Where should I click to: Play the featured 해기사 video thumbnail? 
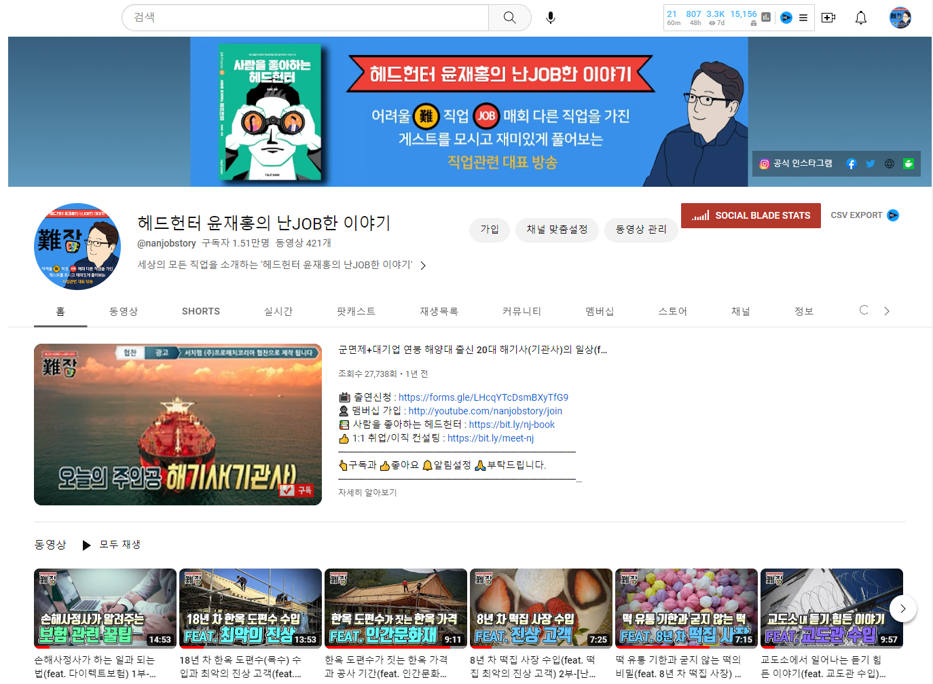click(x=178, y=425)
